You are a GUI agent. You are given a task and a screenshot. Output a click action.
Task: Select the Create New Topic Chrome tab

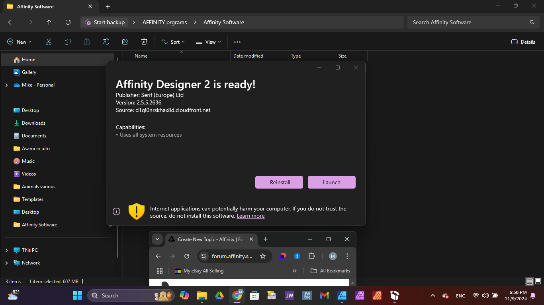210,239
